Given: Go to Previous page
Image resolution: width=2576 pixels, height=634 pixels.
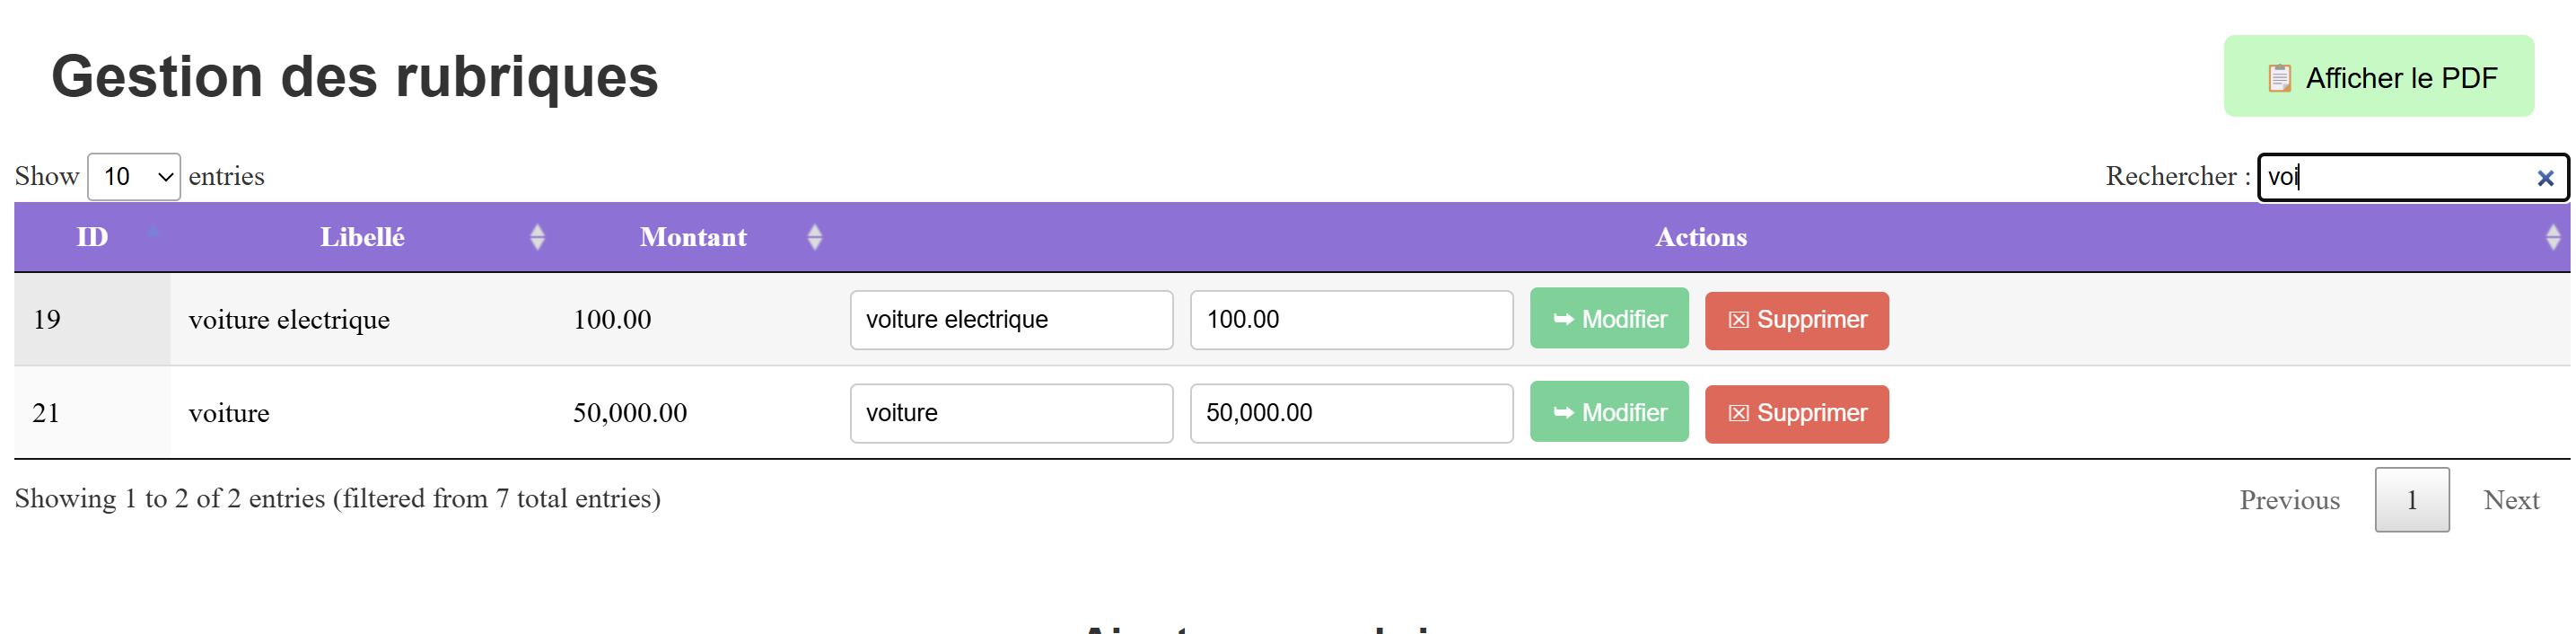Looking at the screenshot, I should pos(2288,499).
